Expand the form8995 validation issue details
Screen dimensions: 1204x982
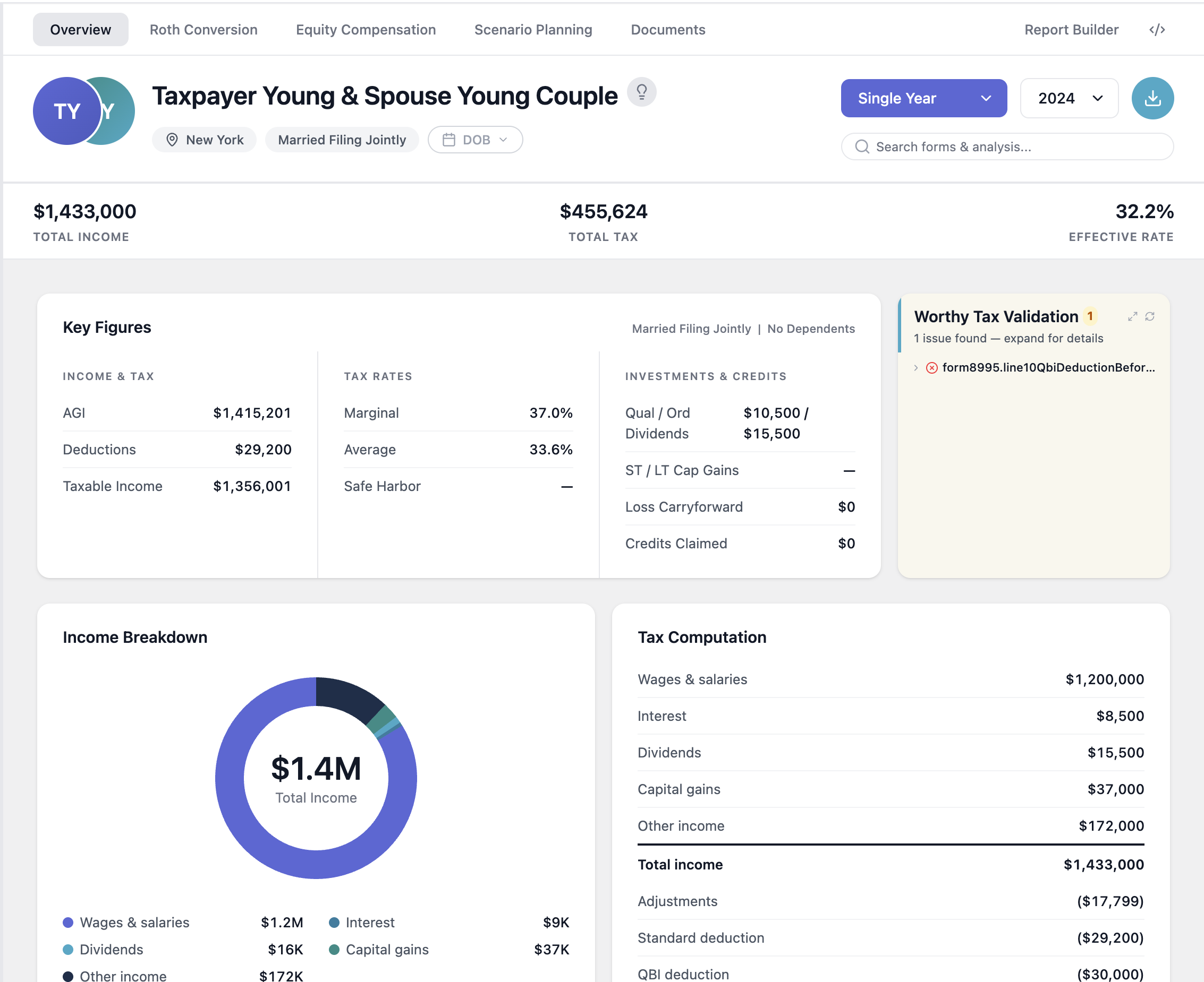click(915, 368)
